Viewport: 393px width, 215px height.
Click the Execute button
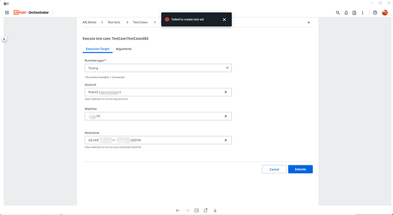300,169
